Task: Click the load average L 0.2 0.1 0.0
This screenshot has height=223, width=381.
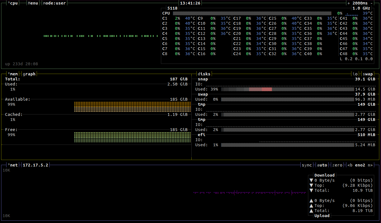Action: (x=356, y=59)
